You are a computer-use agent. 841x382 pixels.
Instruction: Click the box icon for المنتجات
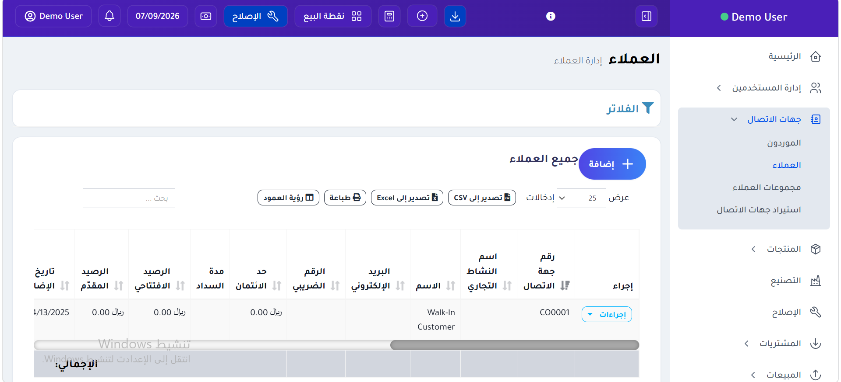point(816,249)
